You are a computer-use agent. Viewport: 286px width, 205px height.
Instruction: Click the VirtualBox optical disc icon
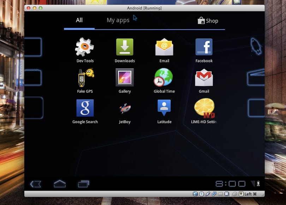coord(202,194)
